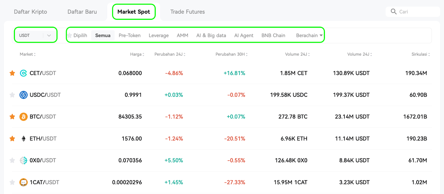
Task: Expand the Berachain category dropdown arrow
Action: tap(321, 35)
